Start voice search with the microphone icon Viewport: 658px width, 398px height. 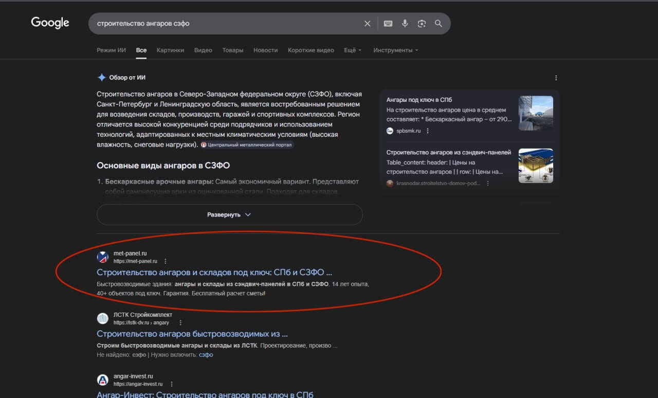click(x=405, y=23)
